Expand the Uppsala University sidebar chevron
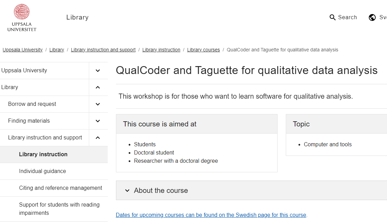 (98, 71)
